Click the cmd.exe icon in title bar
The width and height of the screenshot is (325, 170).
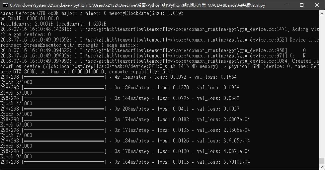6,5
